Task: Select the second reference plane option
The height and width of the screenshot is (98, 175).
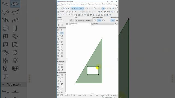Action: [x=117, y=20]
